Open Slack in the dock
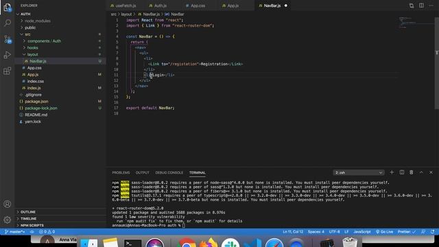The width and height of the screenshot is (439, 247). point(230,243)
